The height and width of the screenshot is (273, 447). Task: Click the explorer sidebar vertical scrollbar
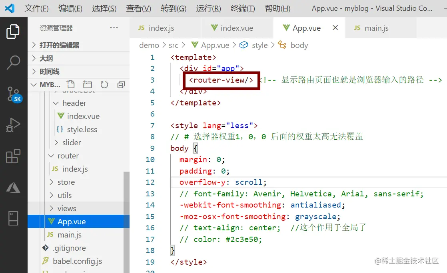(x=126, y=222)
